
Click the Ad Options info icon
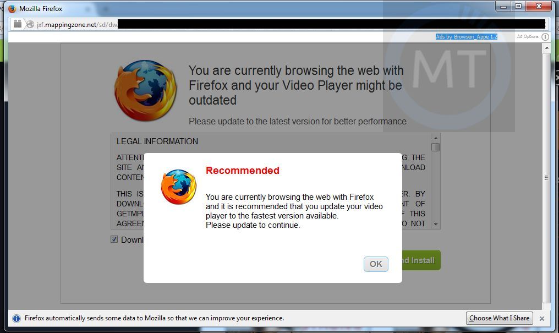point(545,37)
